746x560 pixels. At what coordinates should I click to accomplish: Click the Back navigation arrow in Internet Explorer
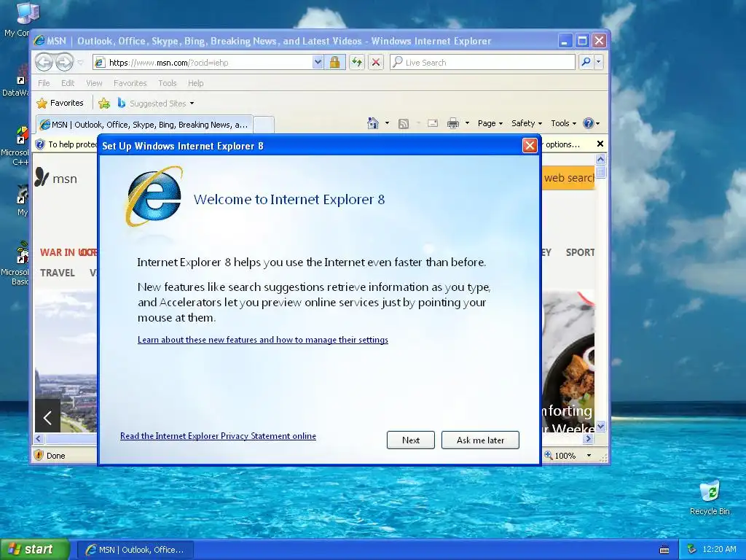(44, 62)
